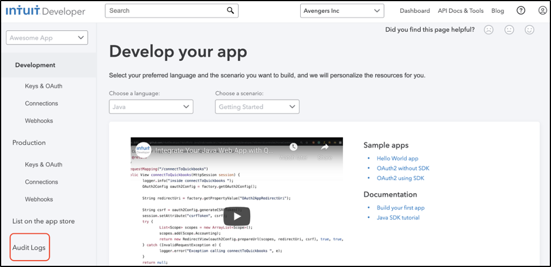Open Build your first app documentation
551x267 pixels.
pos(400,208)
